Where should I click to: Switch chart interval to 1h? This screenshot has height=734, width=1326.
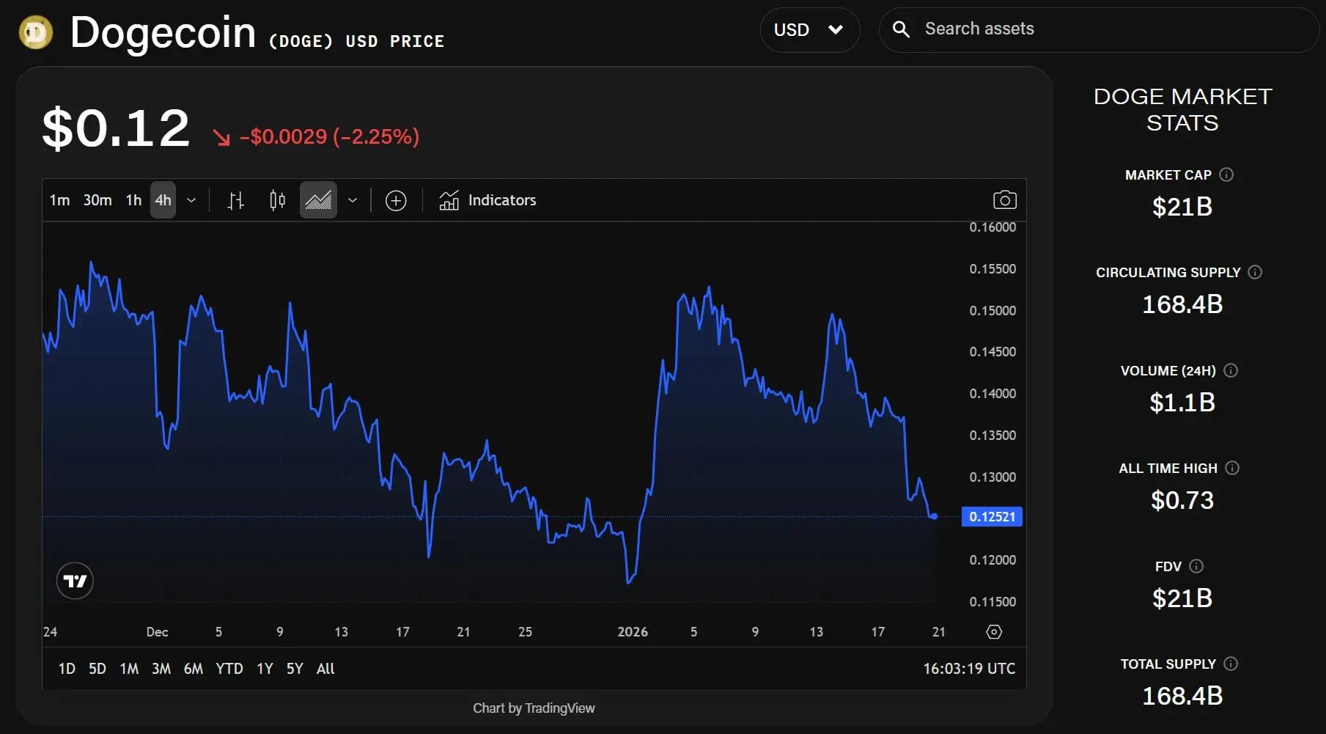point(133,200)
